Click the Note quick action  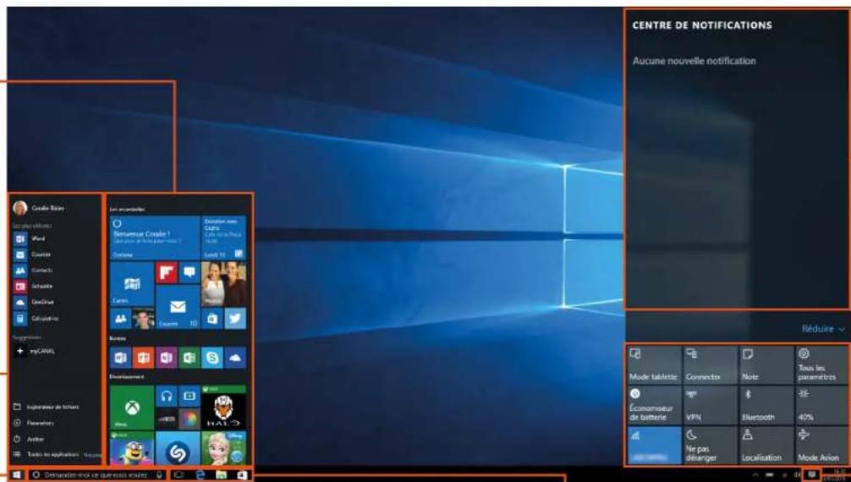click(766, 364)
